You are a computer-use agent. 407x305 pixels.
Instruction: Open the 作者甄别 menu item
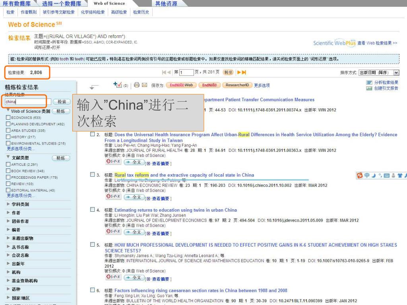coord(29,12)
